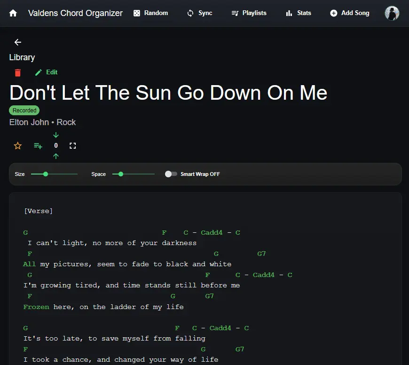
Task: Adjust the Space slider
Action: pos(134,174)
